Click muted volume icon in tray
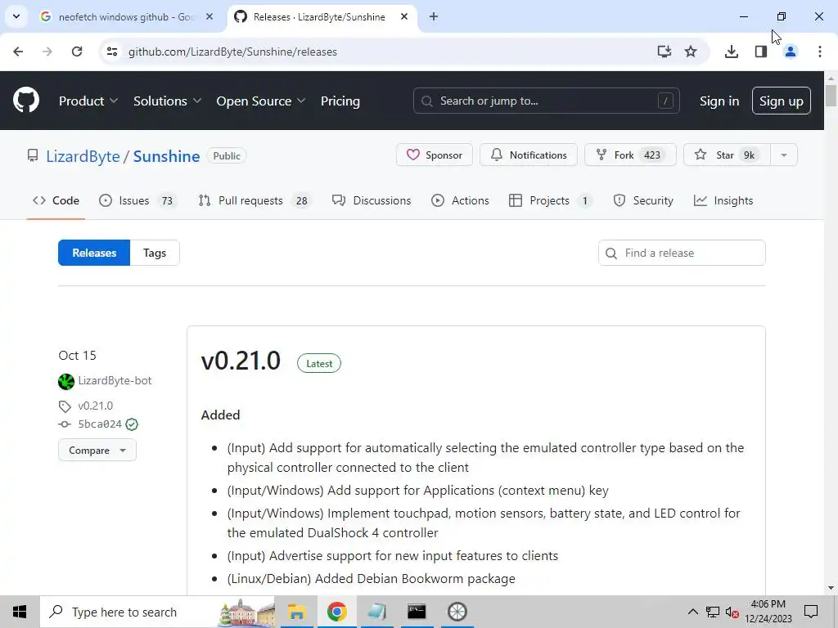The image size is (838, 628). click(x=732, y=612)
